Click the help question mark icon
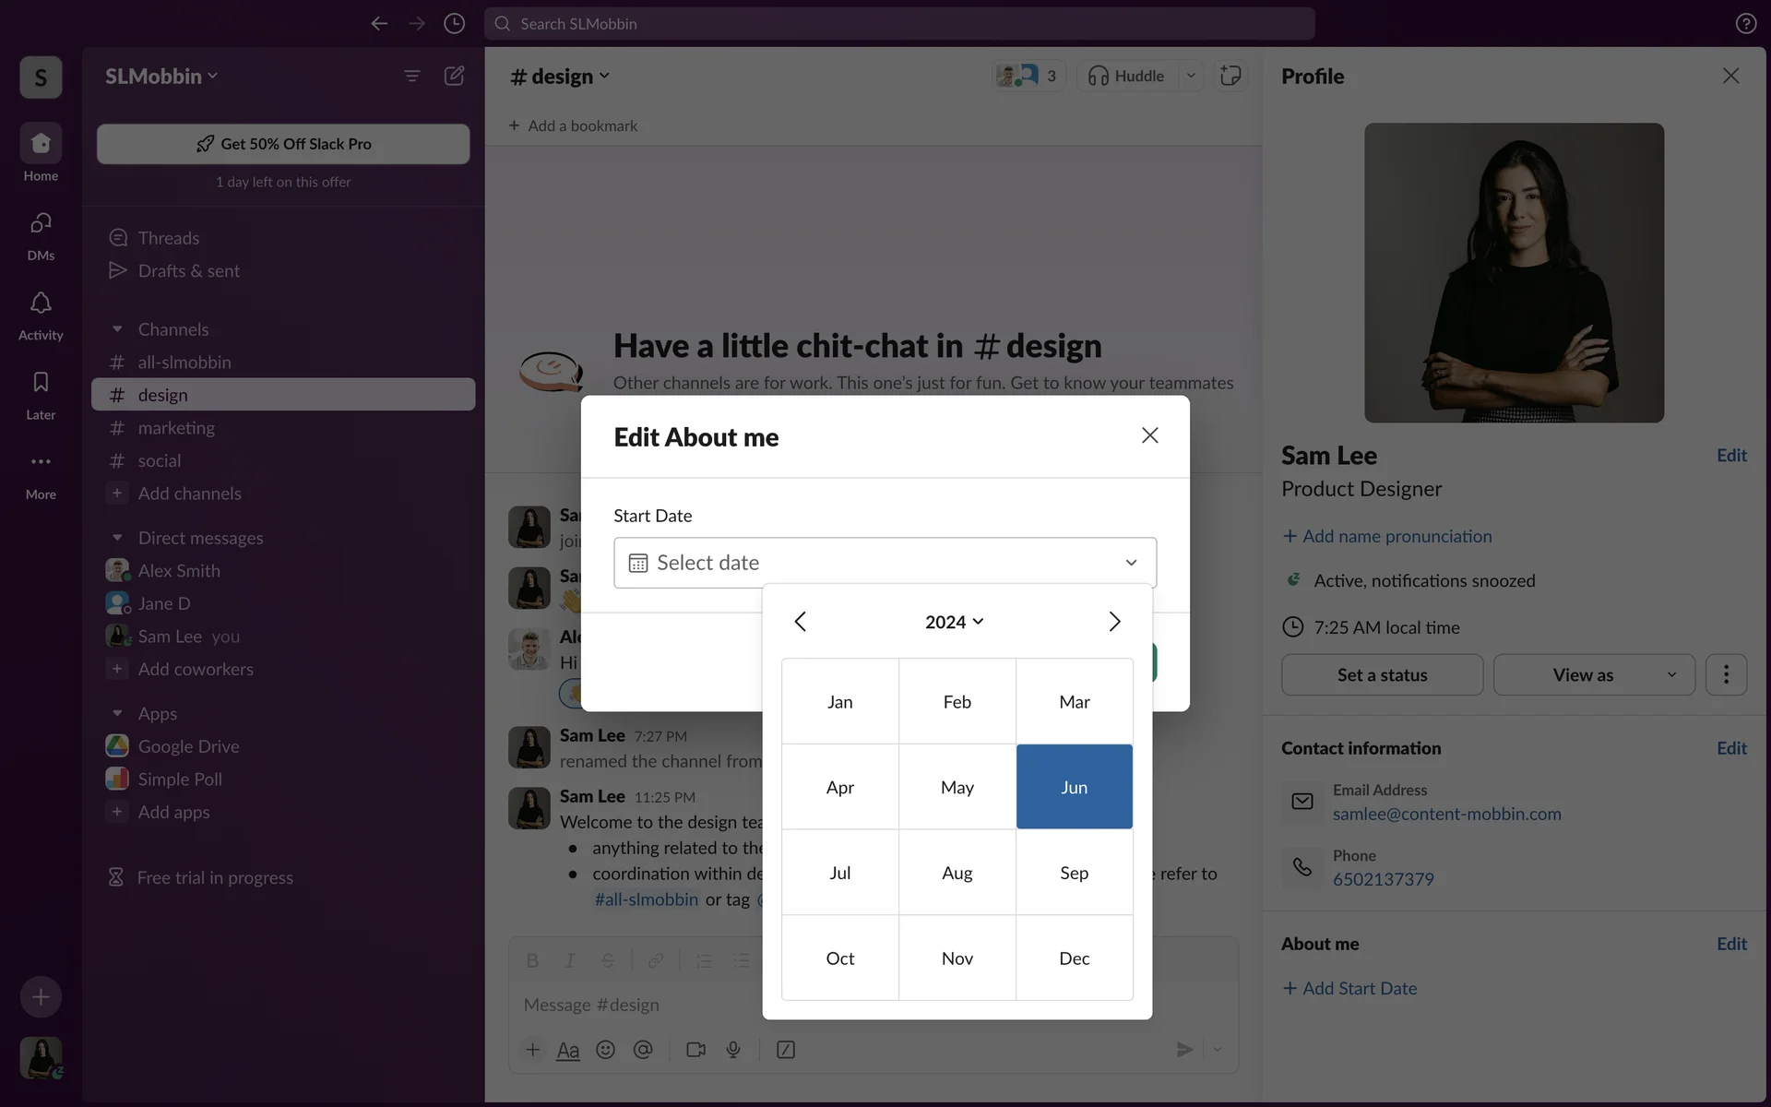The width and height of the screenshot is (1771, 1107). [x=1745, y=24]
